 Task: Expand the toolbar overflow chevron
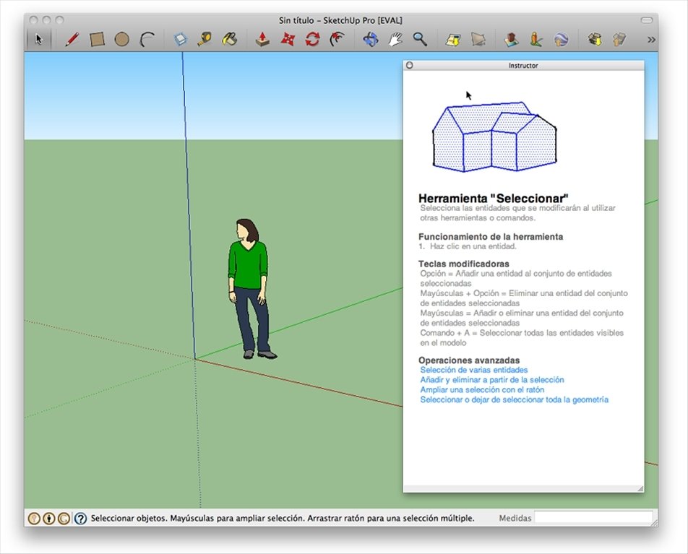point(651,39)
